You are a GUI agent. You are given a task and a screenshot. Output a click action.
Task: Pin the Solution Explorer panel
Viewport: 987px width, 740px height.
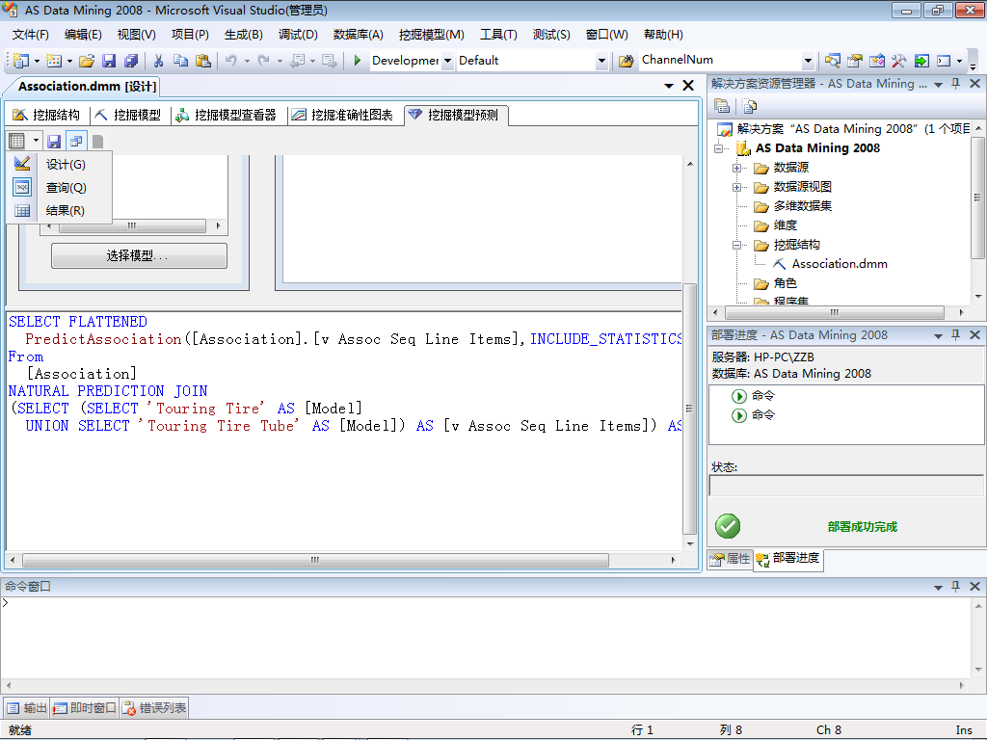(955, 84)
